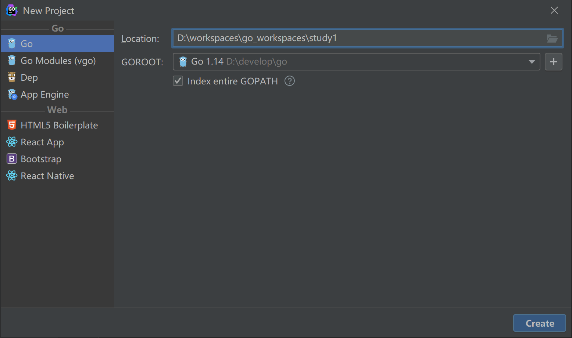Add a new GOROOT SDK with plus button

tap(553, 62)
